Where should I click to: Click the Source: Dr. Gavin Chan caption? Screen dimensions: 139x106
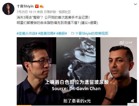coord(76,89)
